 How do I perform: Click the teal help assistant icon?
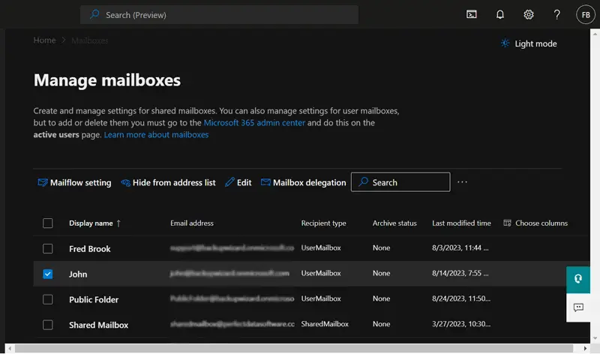[x=578, y=277]
